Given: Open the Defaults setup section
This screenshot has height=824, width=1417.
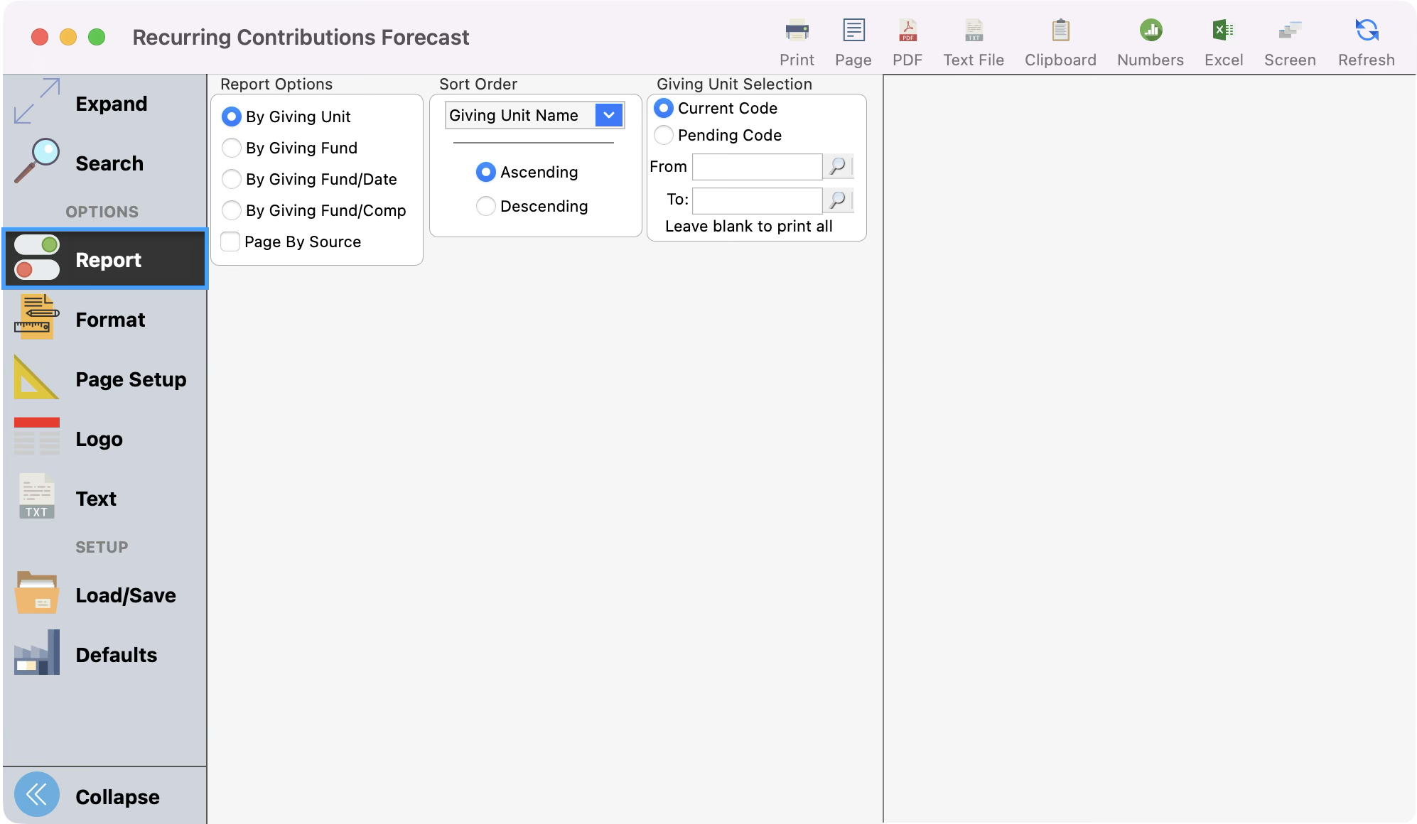Looking at the screenshot, I should [105, 655].
